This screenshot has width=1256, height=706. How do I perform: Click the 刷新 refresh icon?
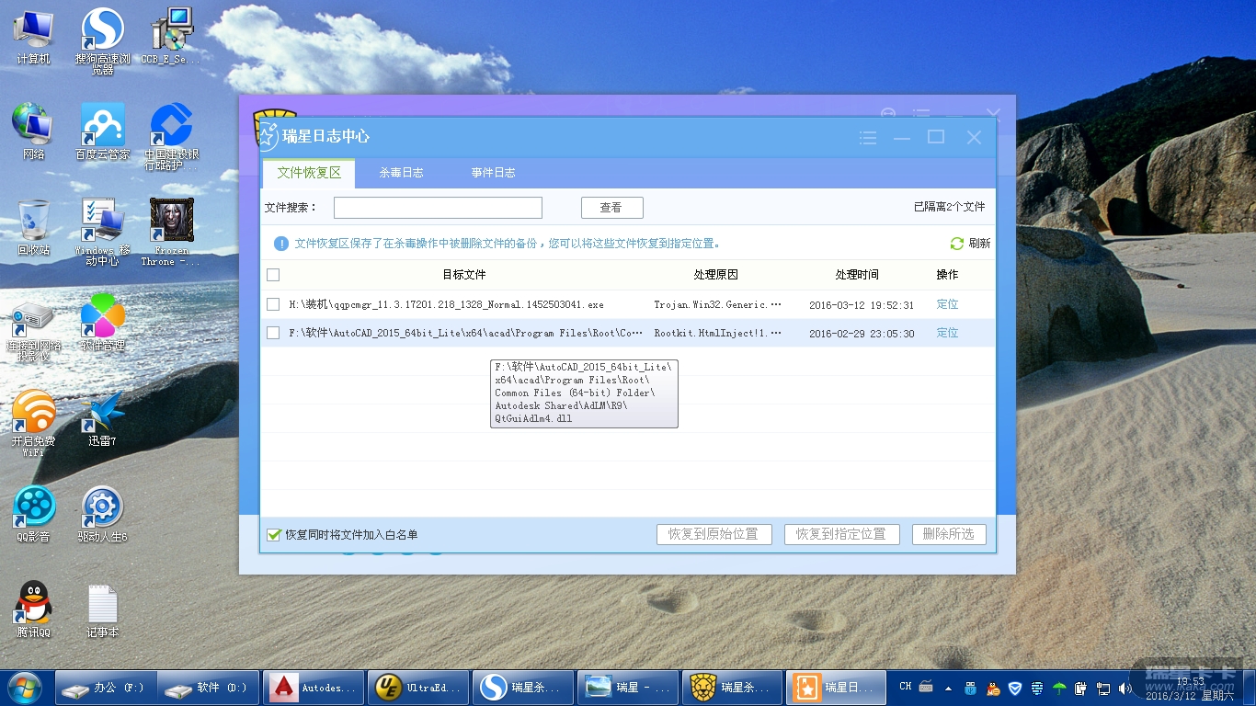(957, 244)
